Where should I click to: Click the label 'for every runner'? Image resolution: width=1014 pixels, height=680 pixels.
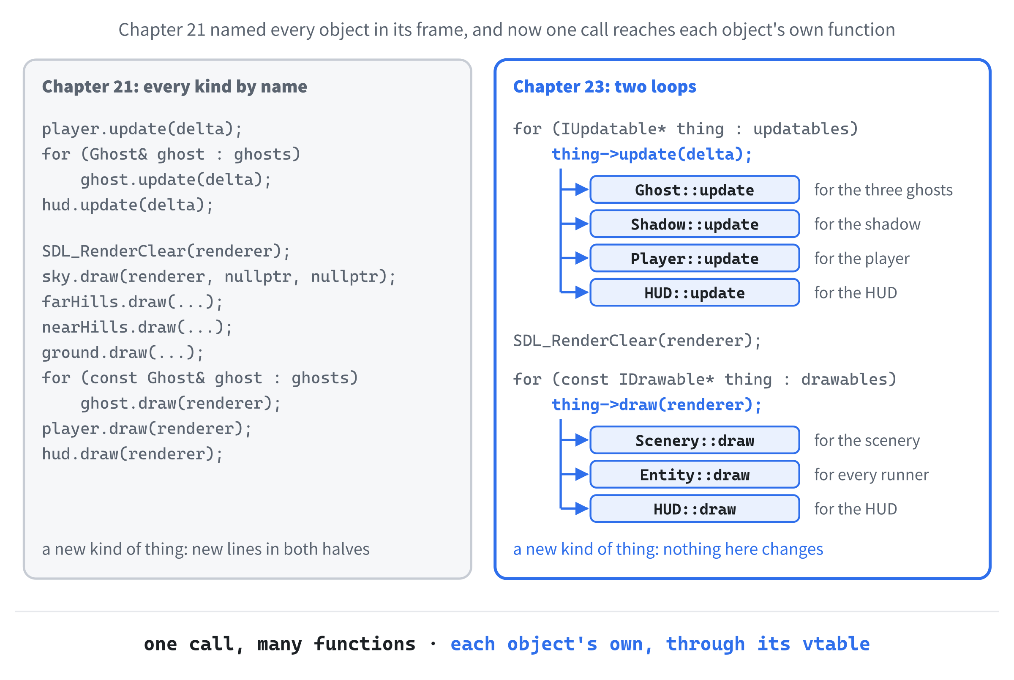[871, 475]
